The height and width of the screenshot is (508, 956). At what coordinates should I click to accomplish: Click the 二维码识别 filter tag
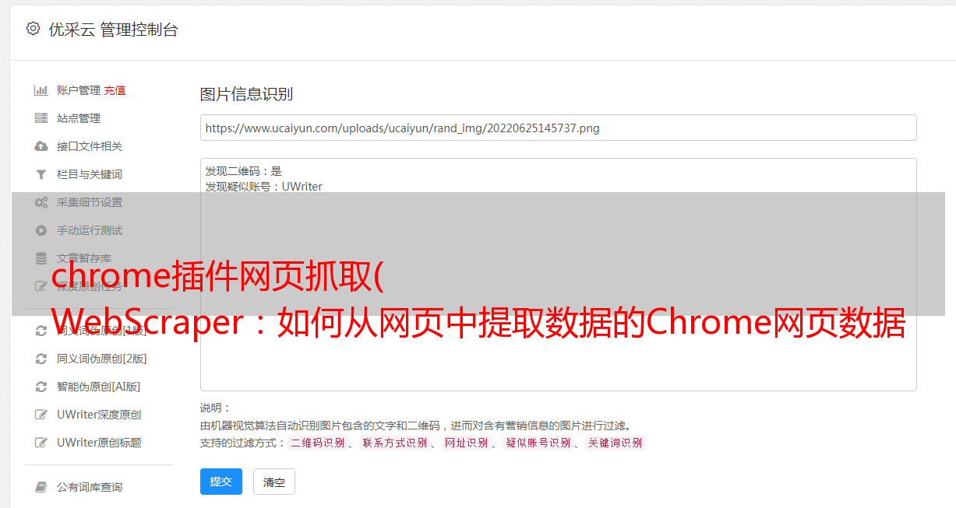tap(318, 443)
